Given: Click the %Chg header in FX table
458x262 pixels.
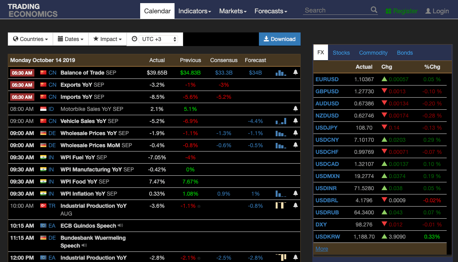Looking at the screenshot, I should point(432,67).
